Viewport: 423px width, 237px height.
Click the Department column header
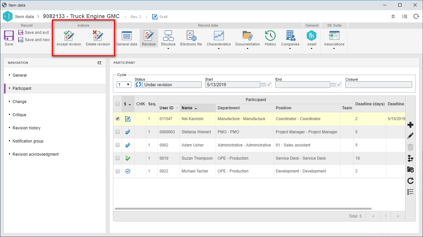pos(245,108)
